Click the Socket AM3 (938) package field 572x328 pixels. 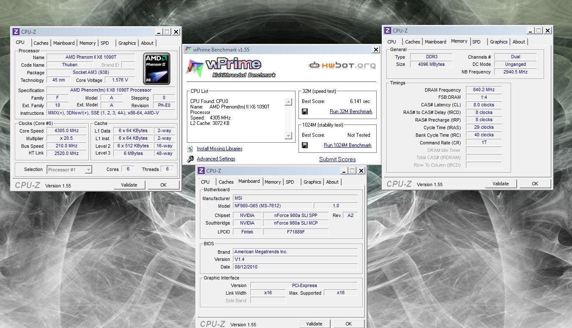(90, 72)
